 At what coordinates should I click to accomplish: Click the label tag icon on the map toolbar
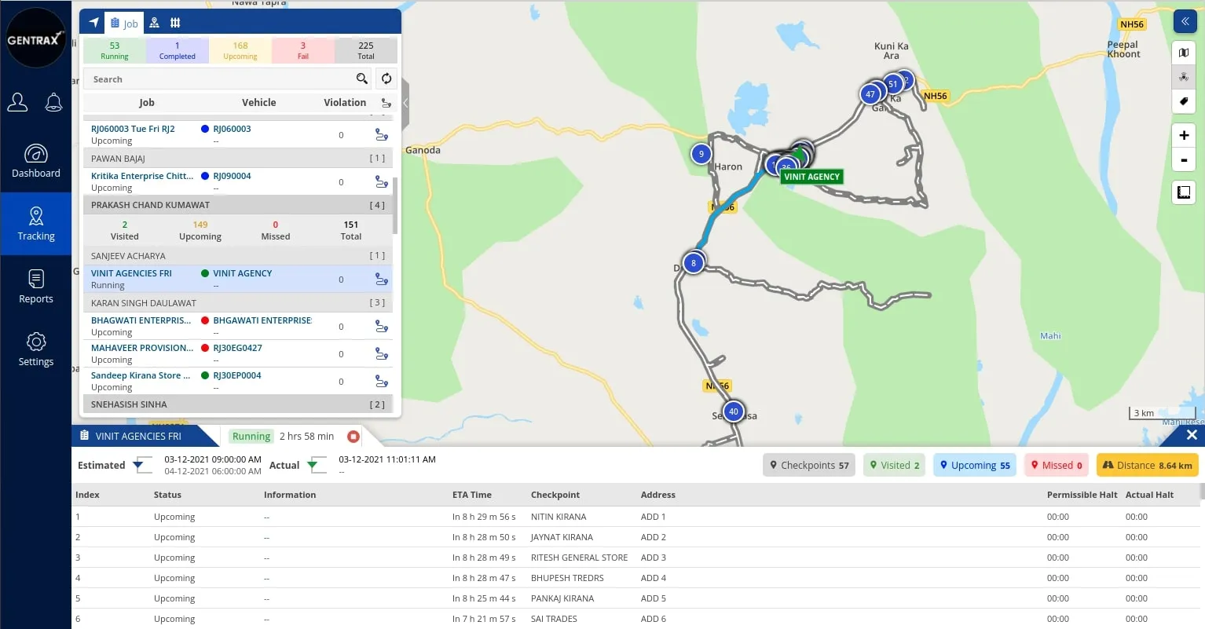click(x=1184, y=101)
